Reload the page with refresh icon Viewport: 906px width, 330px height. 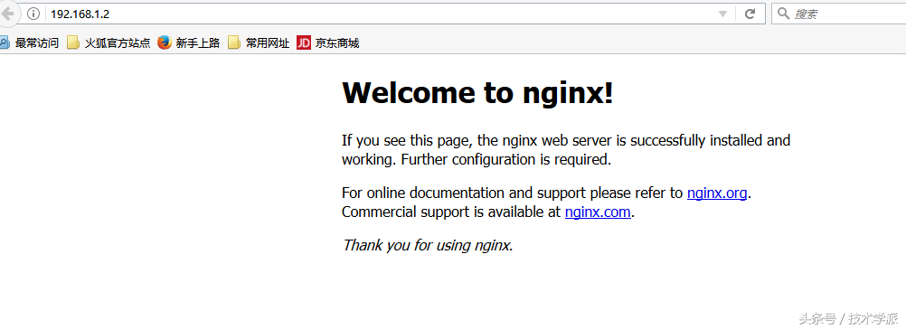[x=750, y=14]
